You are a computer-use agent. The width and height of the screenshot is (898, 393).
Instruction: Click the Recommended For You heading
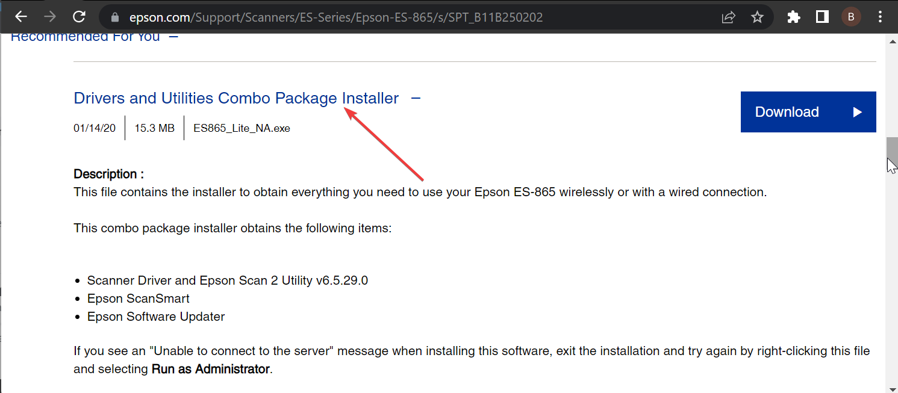pos(86,37)
